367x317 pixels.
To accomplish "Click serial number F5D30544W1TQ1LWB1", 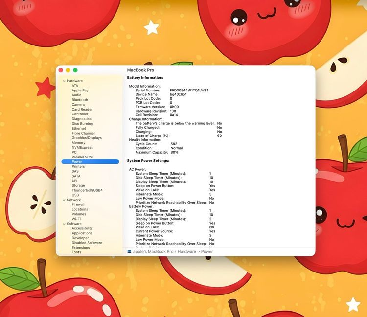I will click(189, 91).
